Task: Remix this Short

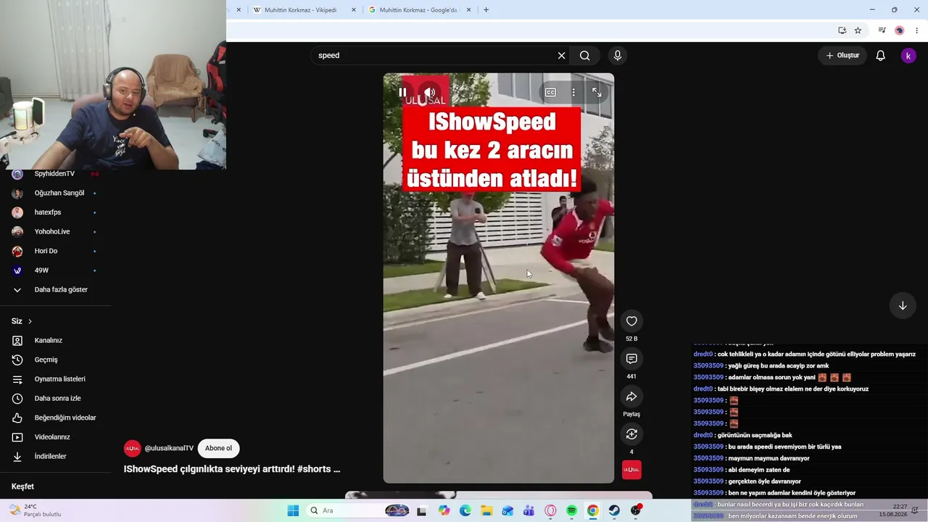Action: click(x=631, y=434)
